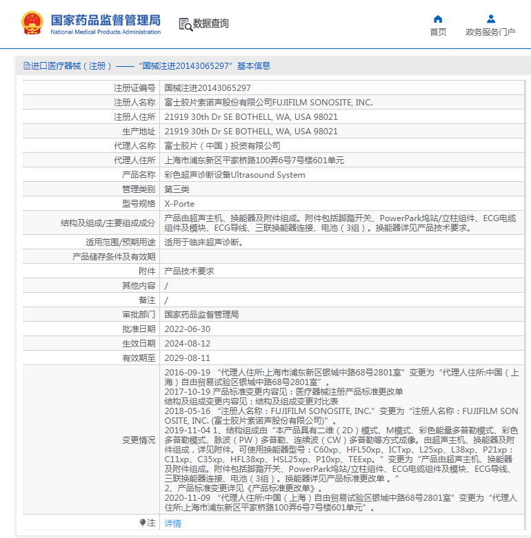Select the 注册证编号 label
This screenshot has height=538, width=531.
pos(134,88)
